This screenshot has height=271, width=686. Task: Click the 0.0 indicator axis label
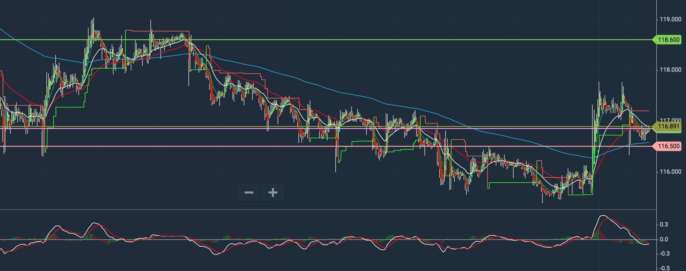664,239
